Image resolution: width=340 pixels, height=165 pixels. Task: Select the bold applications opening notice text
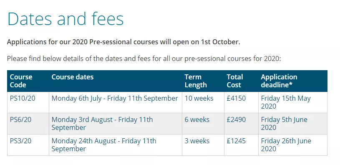point(123,42)
